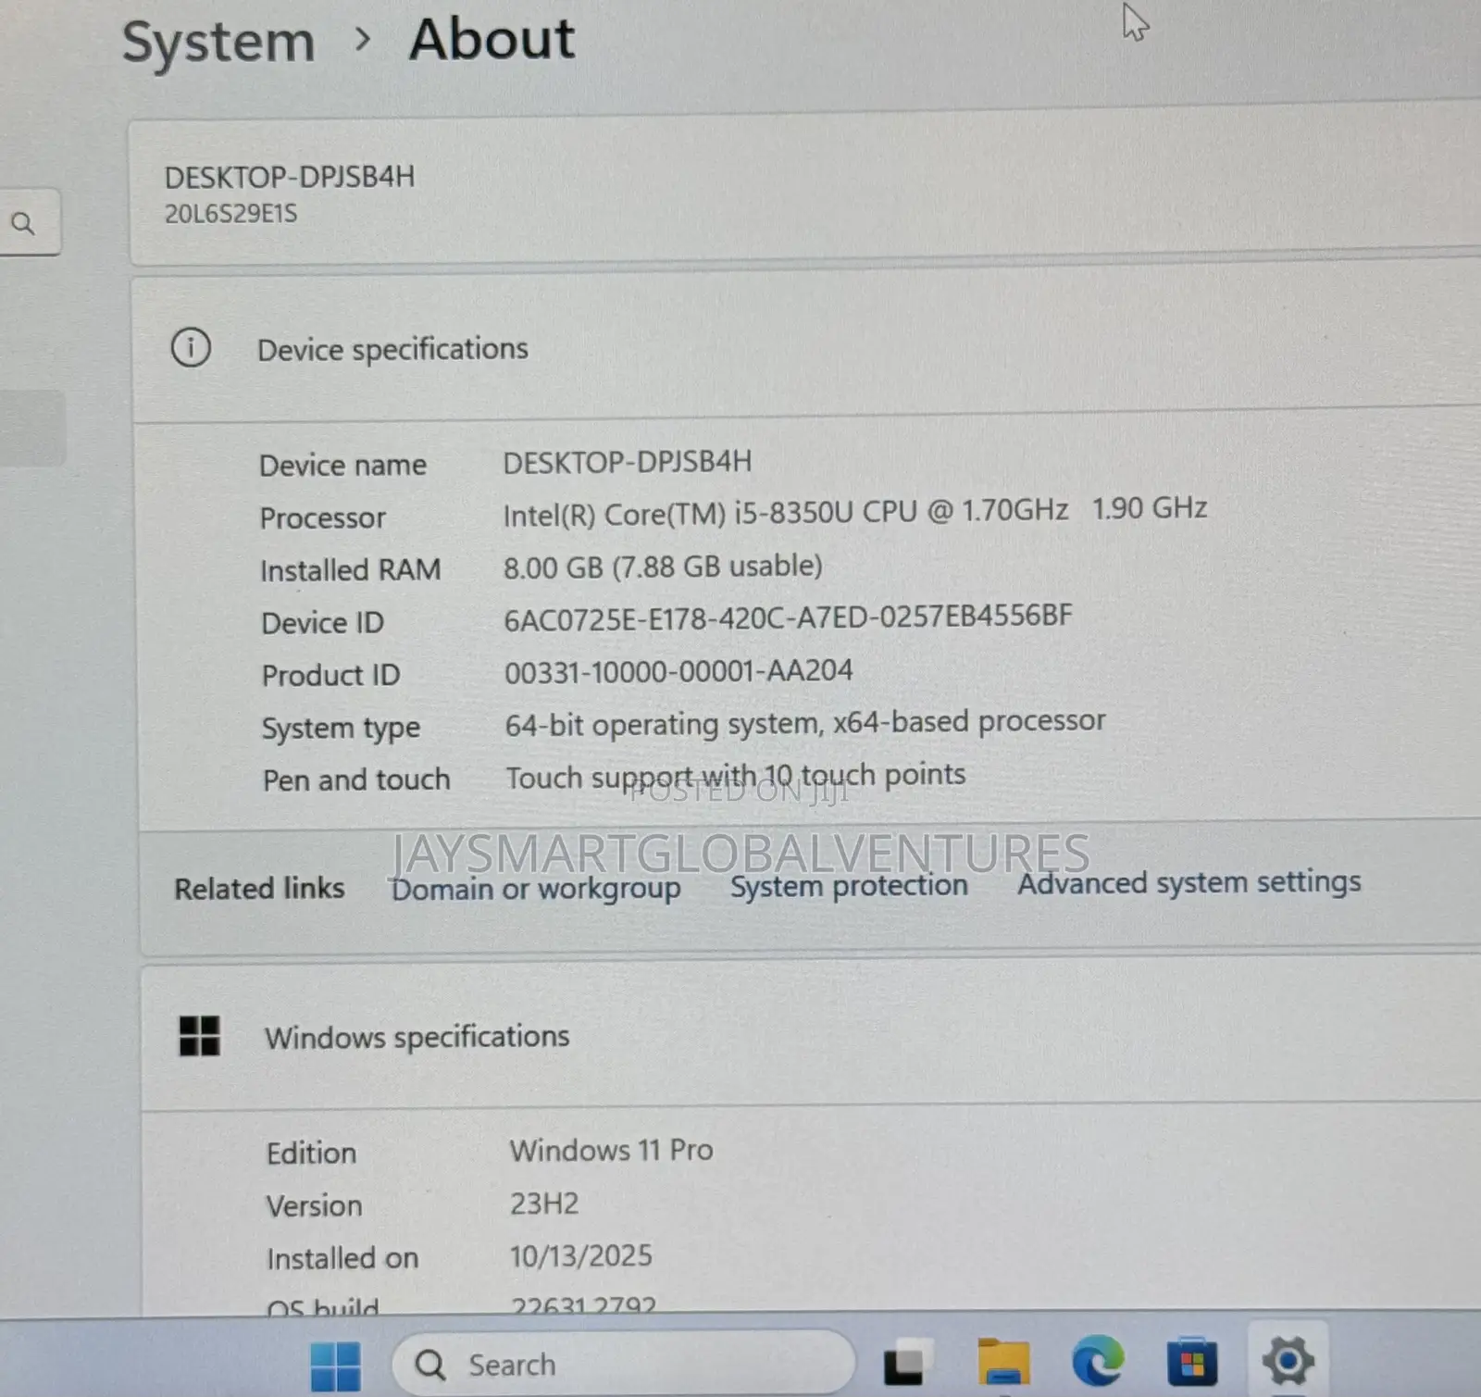Open Microsoft Store from the taskbar
The height and width of the screenshot is (1397, 1481).
(1192, 1363)
